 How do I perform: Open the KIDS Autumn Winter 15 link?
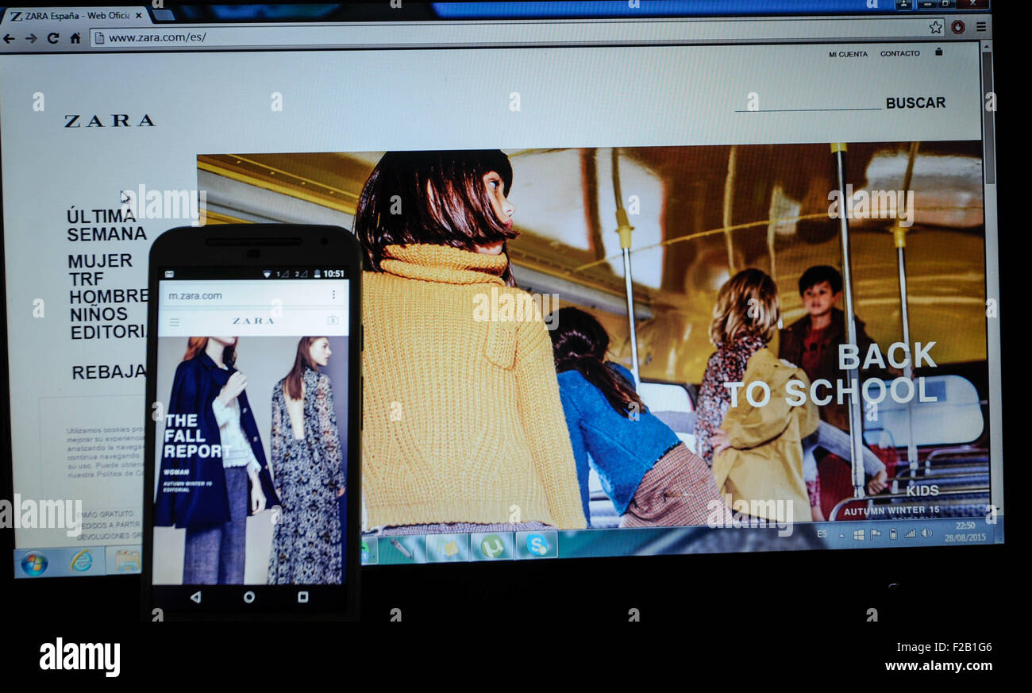[892, 499]
